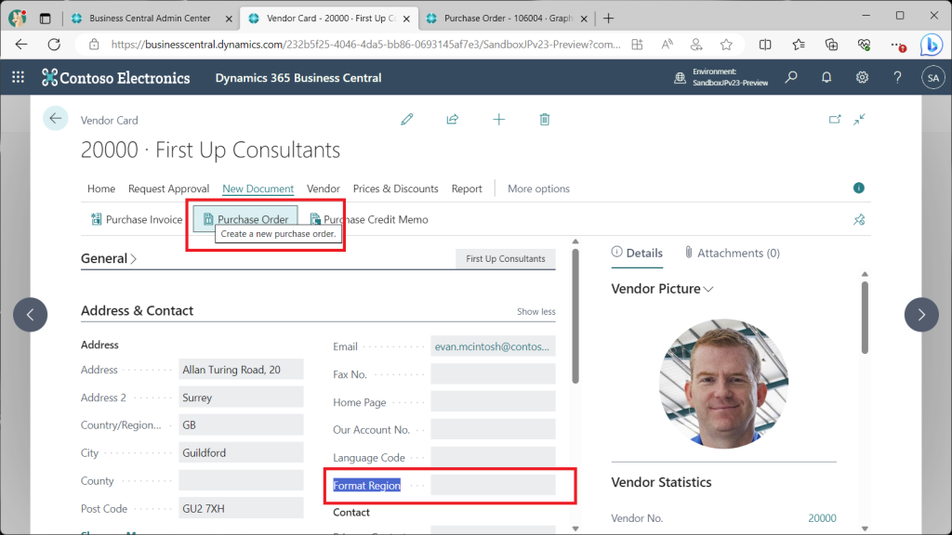The height and width of the screenshot is (535, 952).
Task: Click Show less in Address & Contact
Action: 536,311
